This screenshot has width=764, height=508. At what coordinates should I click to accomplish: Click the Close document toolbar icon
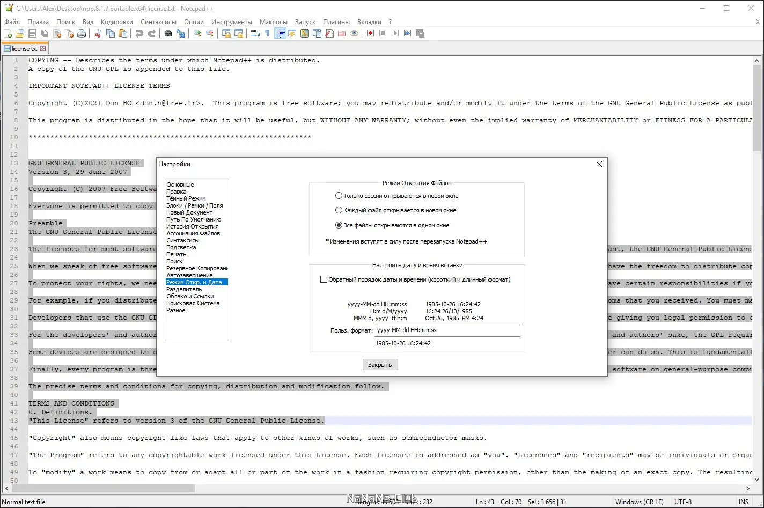point(57,33)
